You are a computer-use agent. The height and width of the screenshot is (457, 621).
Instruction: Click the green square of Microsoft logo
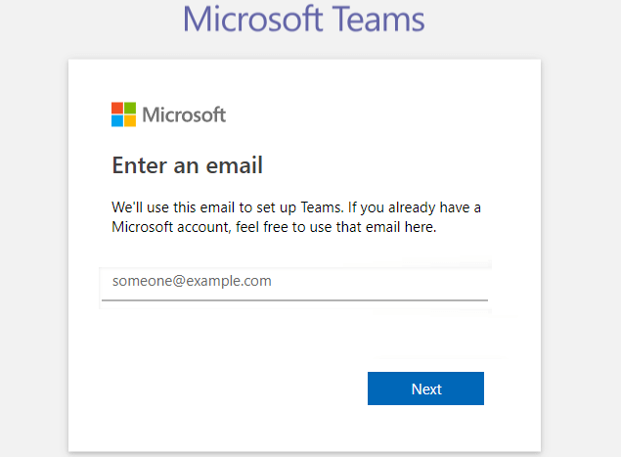pyautogui.click(x=130, y=109)
